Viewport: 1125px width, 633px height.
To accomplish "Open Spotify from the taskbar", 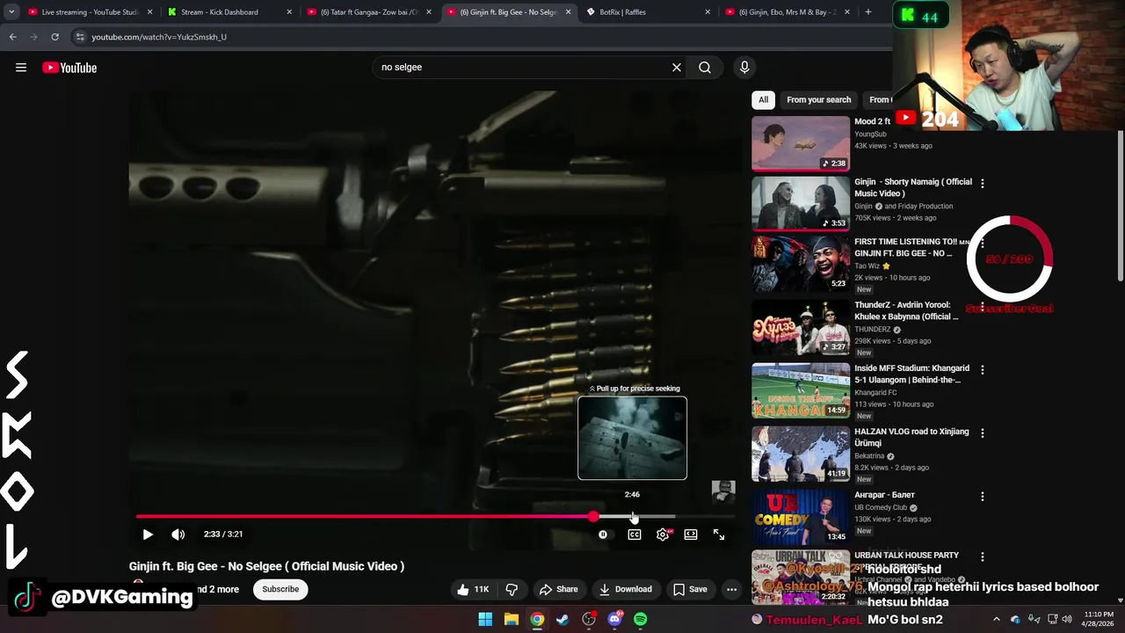I will click(x=641, y=619).
